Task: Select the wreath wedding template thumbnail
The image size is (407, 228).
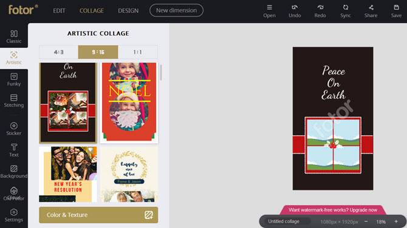Action: [129, 174]
